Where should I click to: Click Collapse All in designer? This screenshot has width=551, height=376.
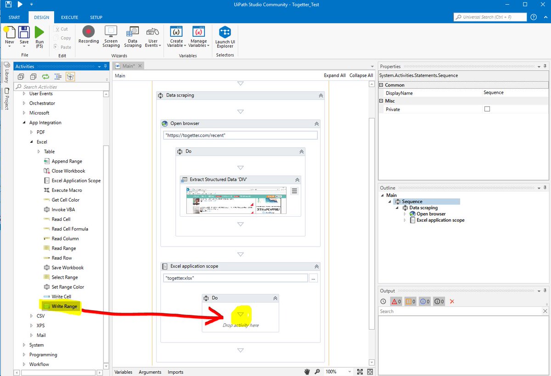point(361,75)
